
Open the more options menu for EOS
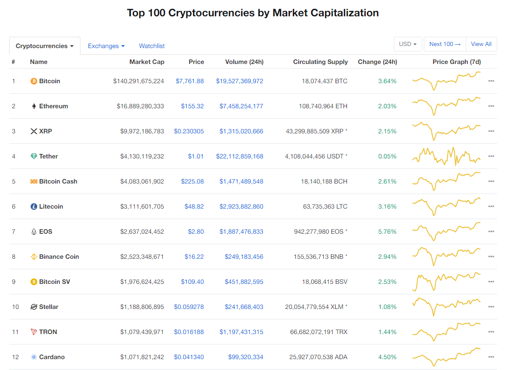(x=491, y=232)
